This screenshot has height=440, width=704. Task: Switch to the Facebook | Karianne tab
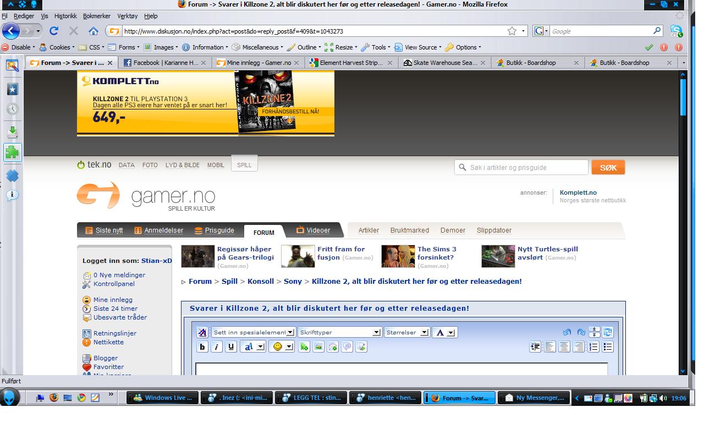click(x=164, y=63)
